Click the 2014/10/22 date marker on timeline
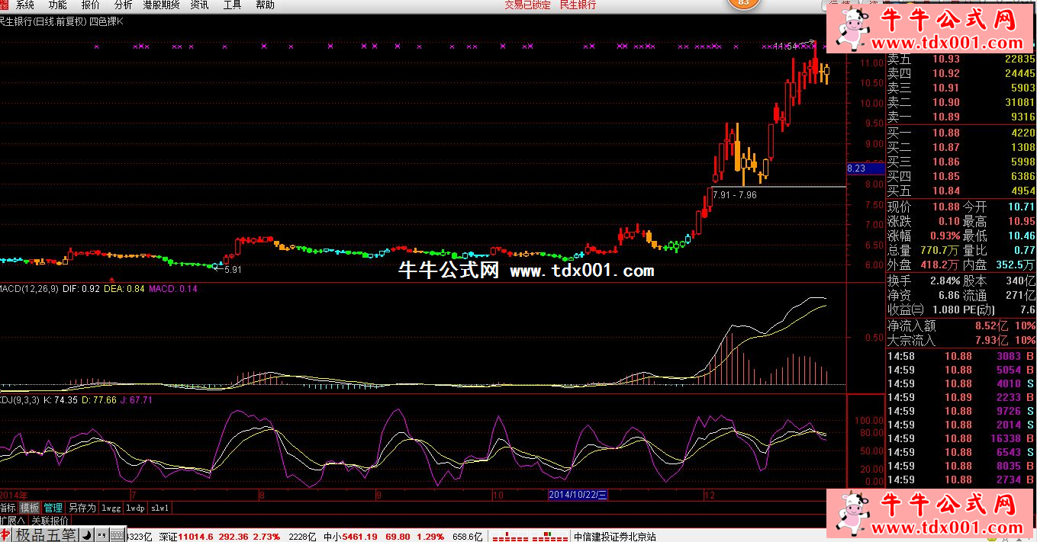The width and height of the screenshot is (1037, 542). pos(579,495)
